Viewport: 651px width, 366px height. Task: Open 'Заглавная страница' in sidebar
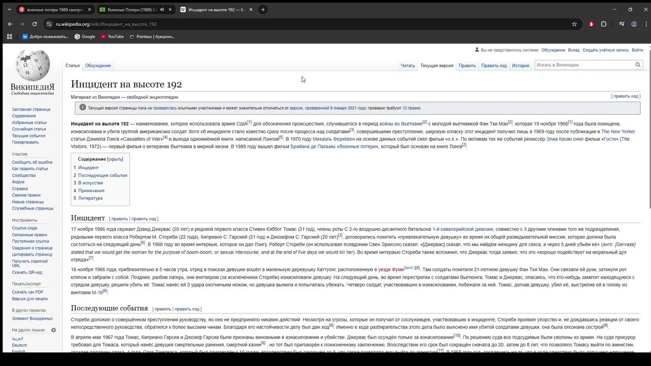[x=31, y=109]
